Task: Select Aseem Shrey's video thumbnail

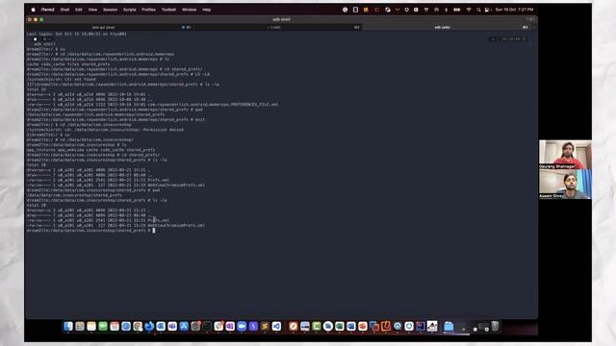Action: click(x=565, y=184)
